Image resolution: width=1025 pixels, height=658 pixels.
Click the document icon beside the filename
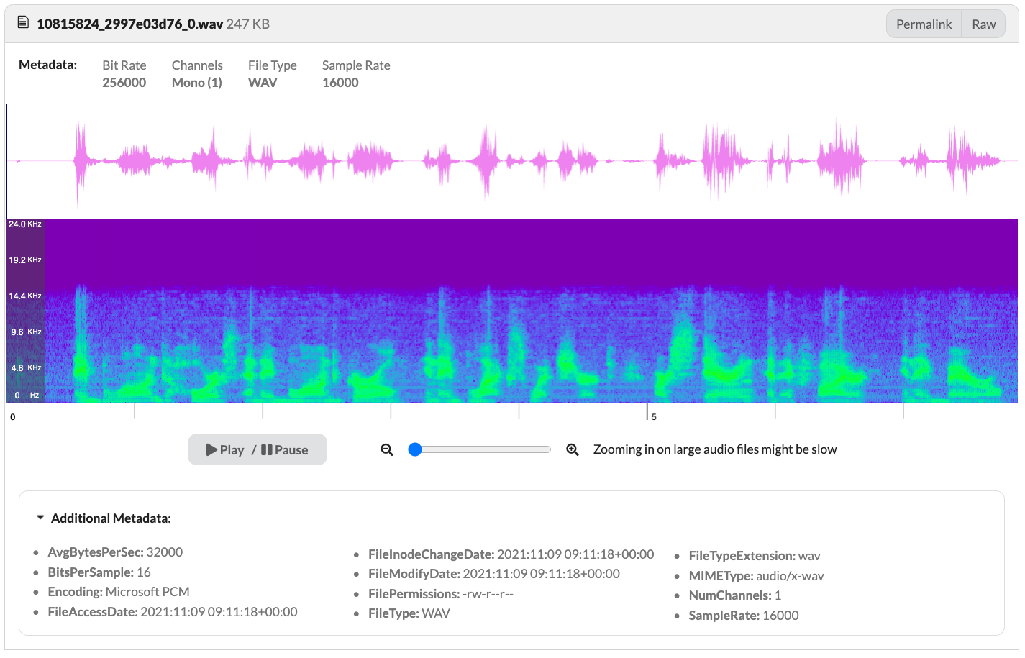pyautogui.click(x=23, y=23)
